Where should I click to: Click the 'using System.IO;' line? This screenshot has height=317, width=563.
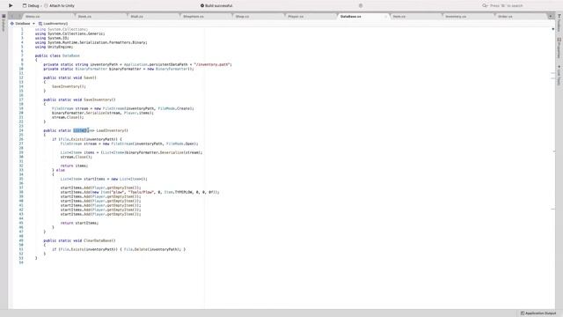(x=52, y=38)
